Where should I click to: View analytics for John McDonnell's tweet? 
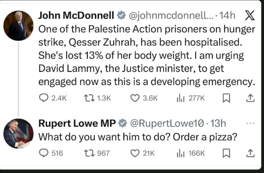180,98
